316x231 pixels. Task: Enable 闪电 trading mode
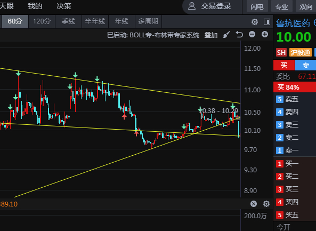coord(257,6)
